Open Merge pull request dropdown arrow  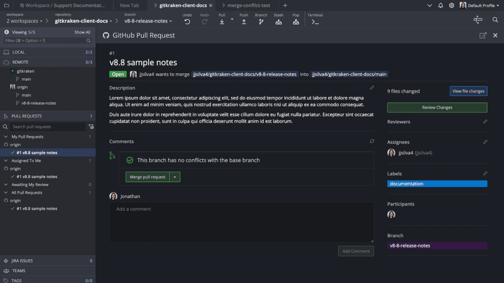[x=175, y=177]
